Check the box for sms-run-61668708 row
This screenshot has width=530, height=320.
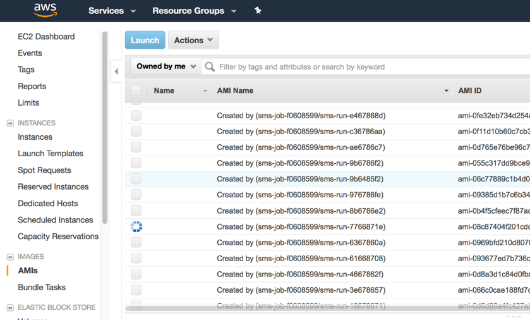(136, 259)
